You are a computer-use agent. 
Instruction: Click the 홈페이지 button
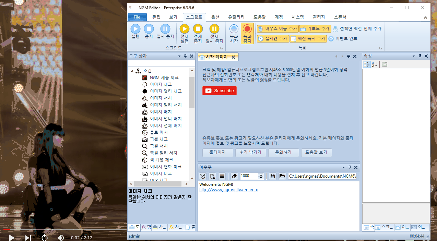tap(218, 153)
